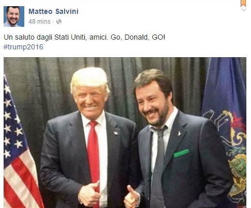Open the attached photo of two men
Screen dimensions: 251x208
coord(125,133)
